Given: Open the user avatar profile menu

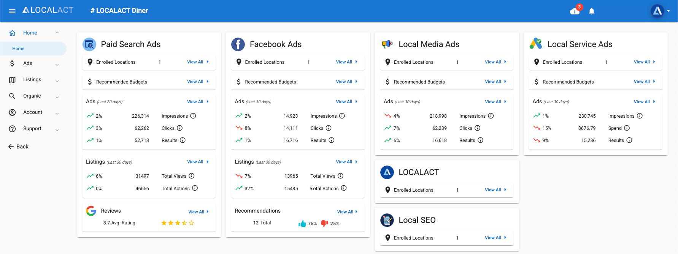Looking at the screenshot, I should click(657, 11).
